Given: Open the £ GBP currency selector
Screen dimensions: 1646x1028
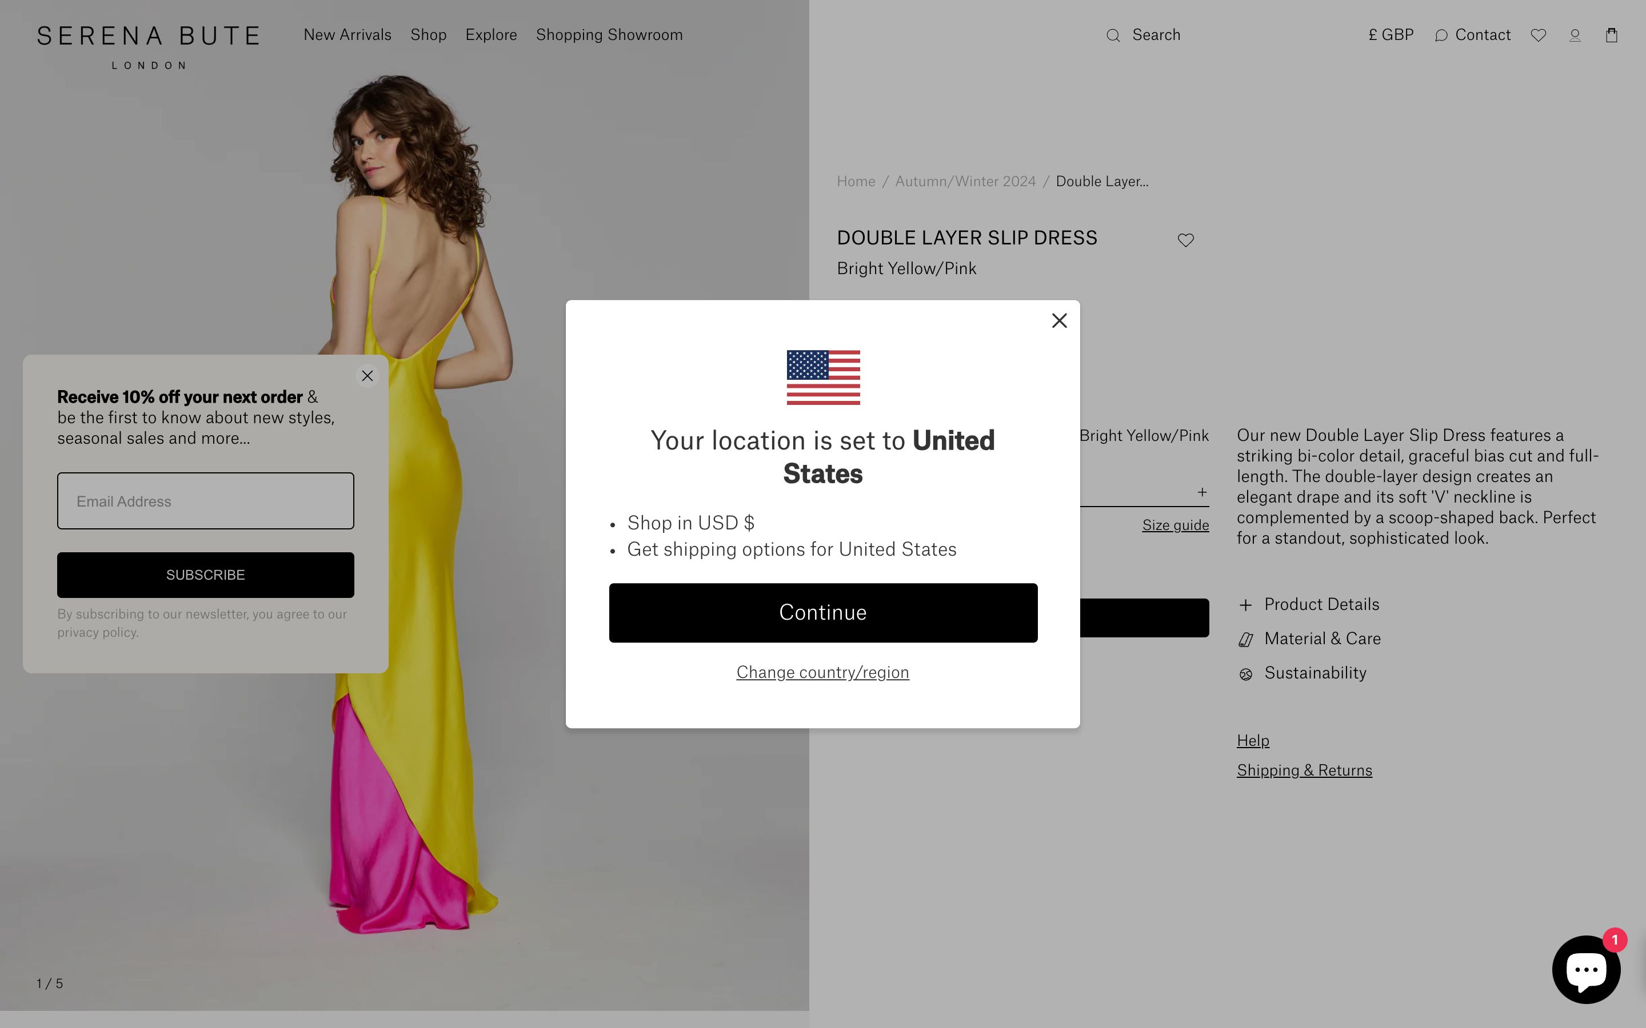Looking at the screenshot, I should (x=1391, y=35).
